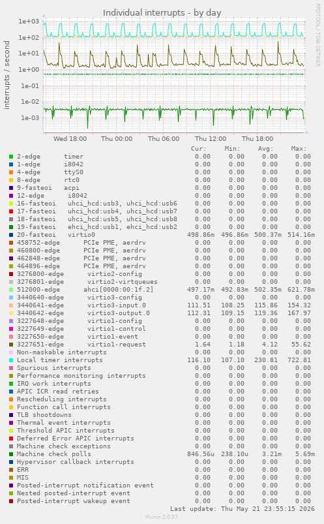324x524 pixels.
Task: Click the orange 4-edge ttyS0 legend swatch
Action: click(11, 172)
